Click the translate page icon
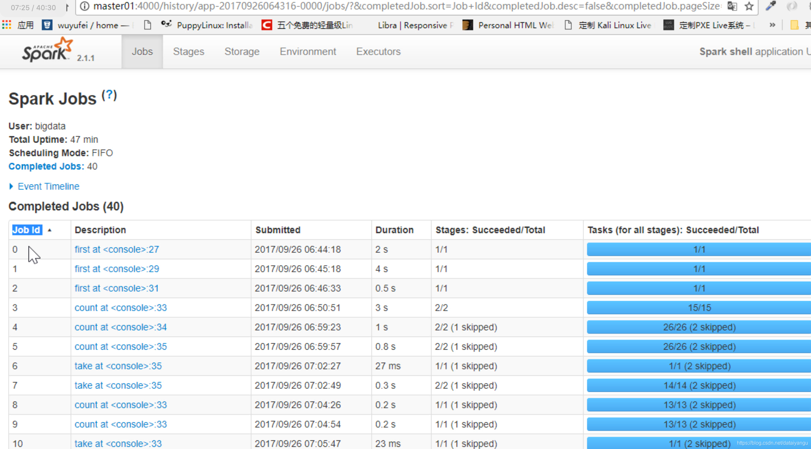Image resolution: width=811 pixels, height=449 pixels. point(732,6)
